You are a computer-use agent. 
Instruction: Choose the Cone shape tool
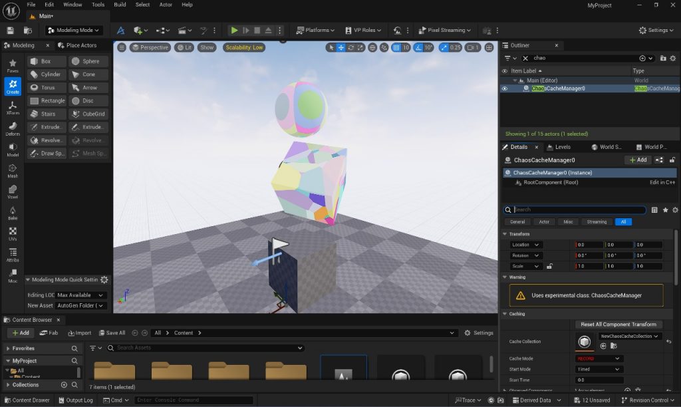click(88, 74)
